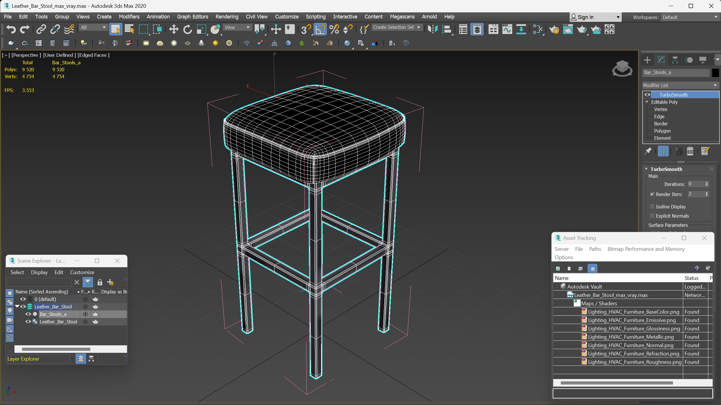Open the Create command panel tab
Viewport: 721px width, 405px height.
647,60
